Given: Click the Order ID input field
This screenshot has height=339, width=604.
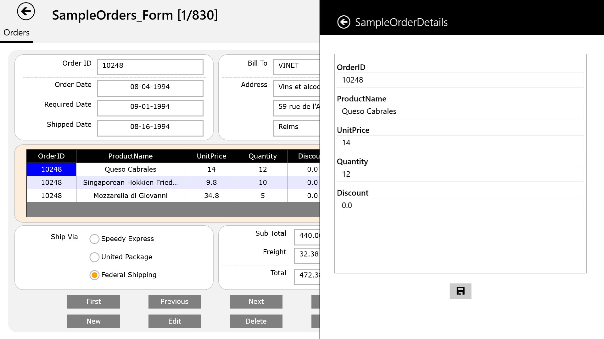Looking at the screenshot, I should point(150,65).
